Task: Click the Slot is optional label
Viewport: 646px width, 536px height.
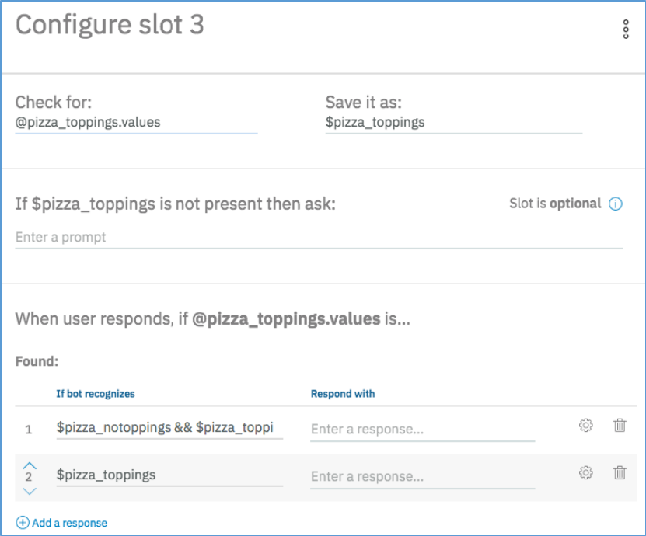Action: 555,204
